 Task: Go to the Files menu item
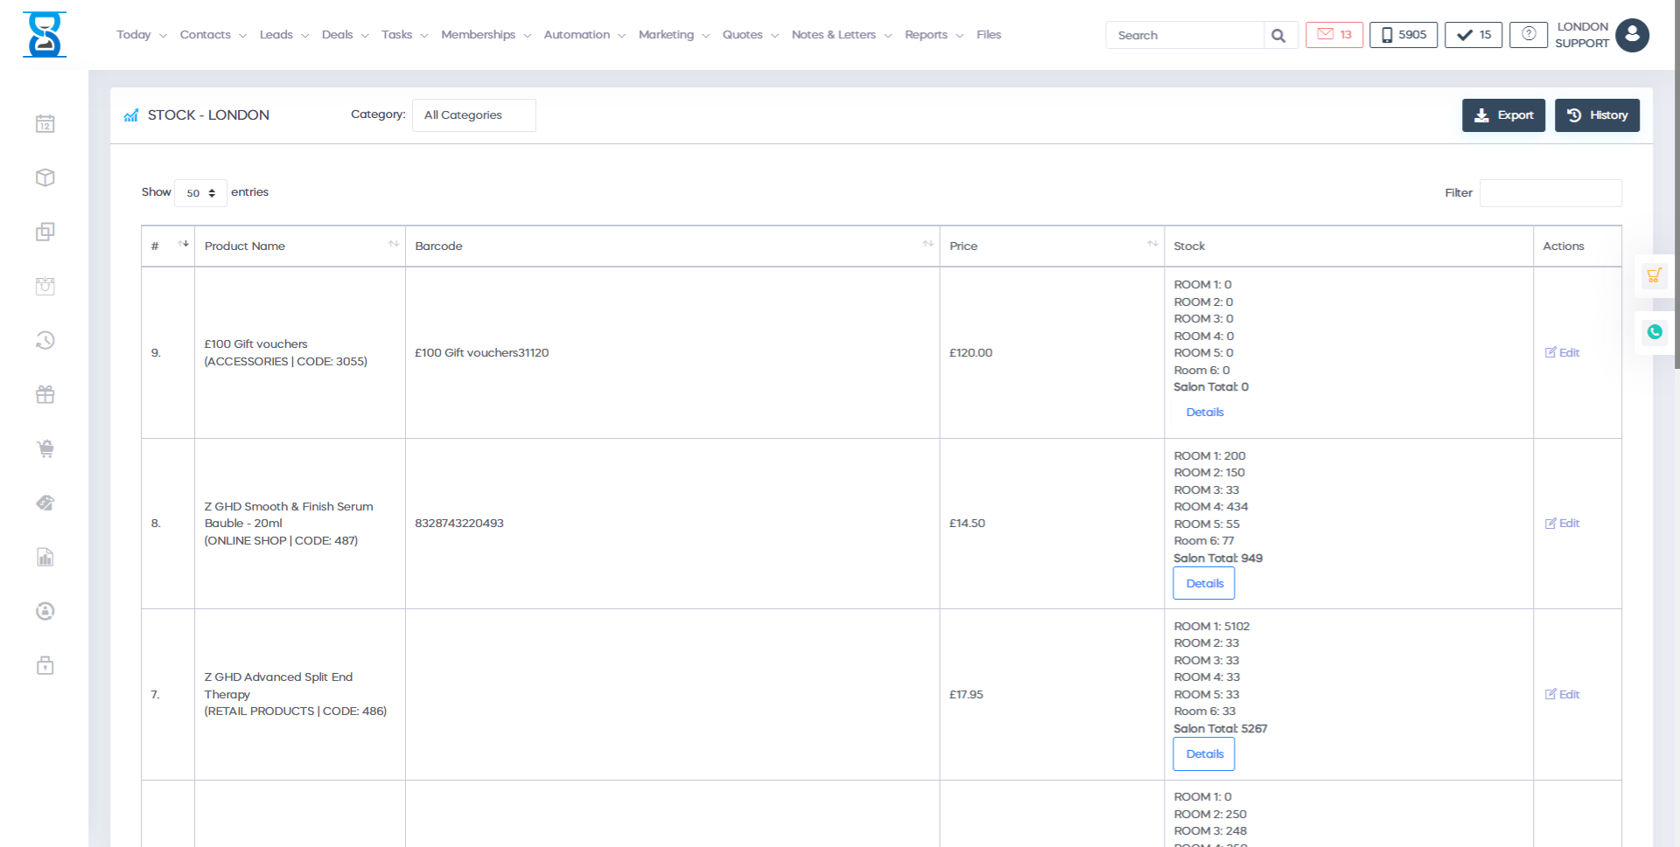click(x=989, y=35)
